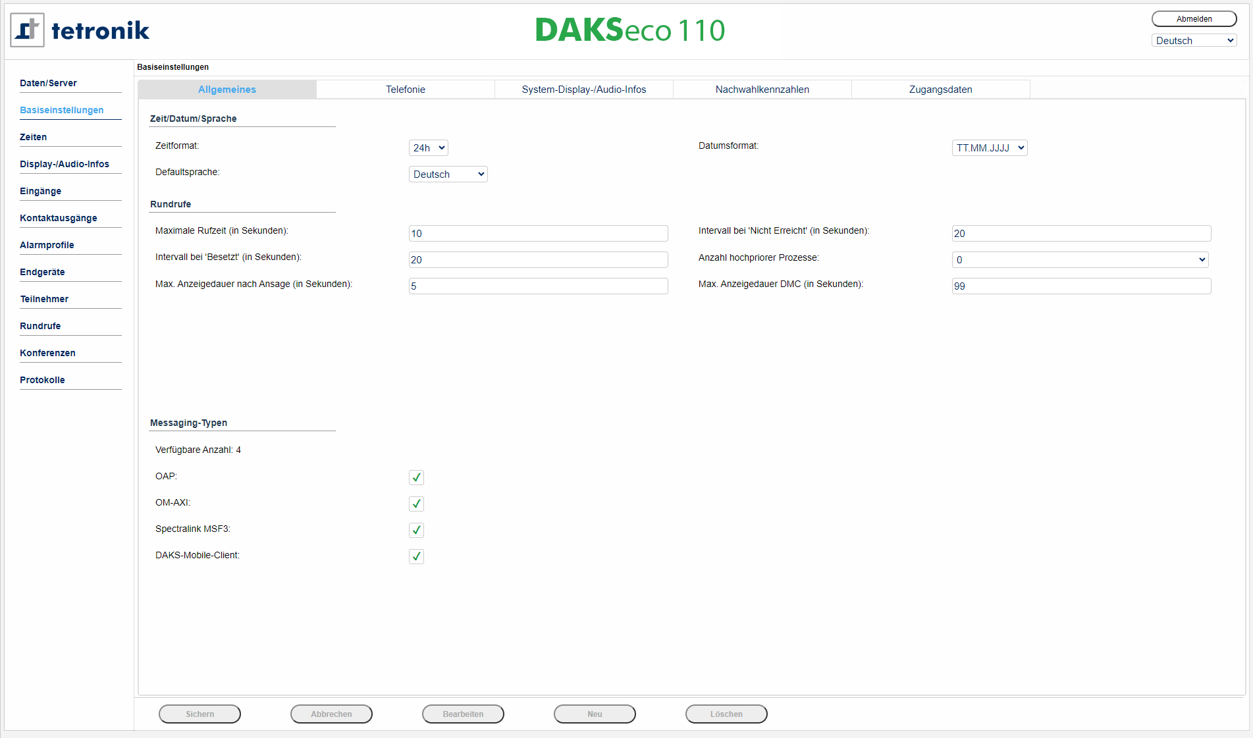This screenshot has height=738, width=1253.
Task: Open the Datumsformat TT.MM.JJJJ dropdown
Action: pos(990,148)
